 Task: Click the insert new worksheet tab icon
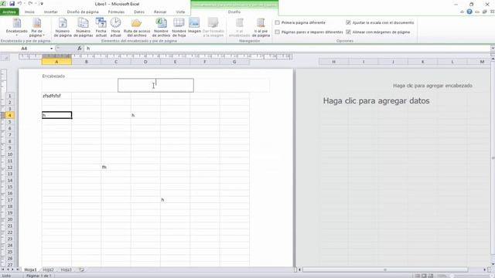click(81, 270)
